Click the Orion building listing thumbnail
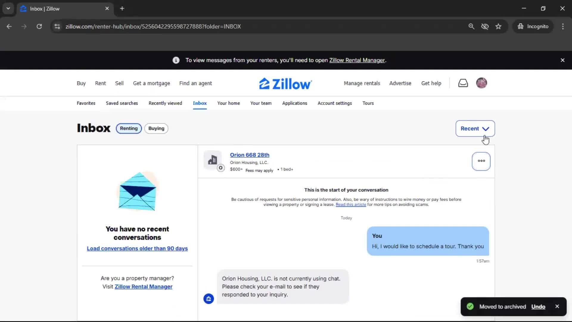The width and height of the screenshot is (572, 322). tap(212, 160)
